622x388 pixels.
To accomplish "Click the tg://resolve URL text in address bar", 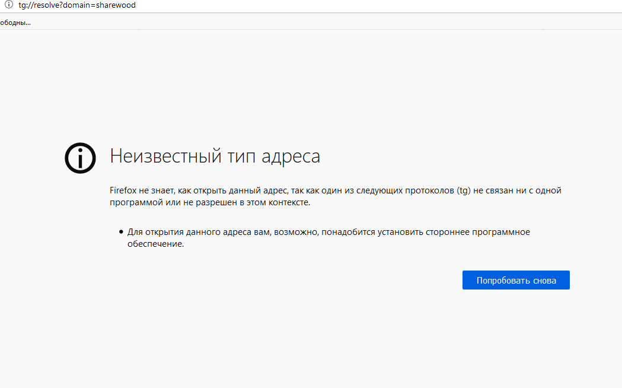I will point(77,5).
